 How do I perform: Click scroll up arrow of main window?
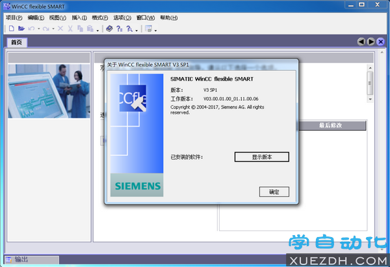[382, 52]
